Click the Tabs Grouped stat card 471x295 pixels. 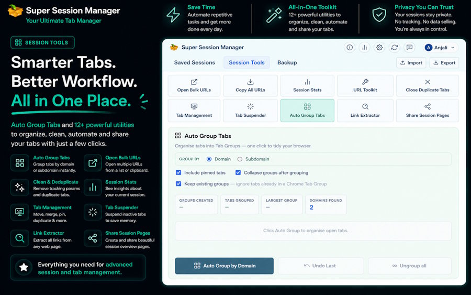(x=239, y=204)
